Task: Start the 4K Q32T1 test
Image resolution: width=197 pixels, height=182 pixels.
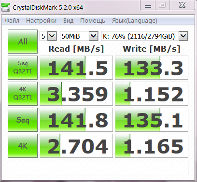Action: (23, 94)
